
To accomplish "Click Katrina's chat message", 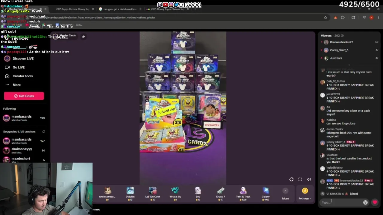I will (341, 123).
